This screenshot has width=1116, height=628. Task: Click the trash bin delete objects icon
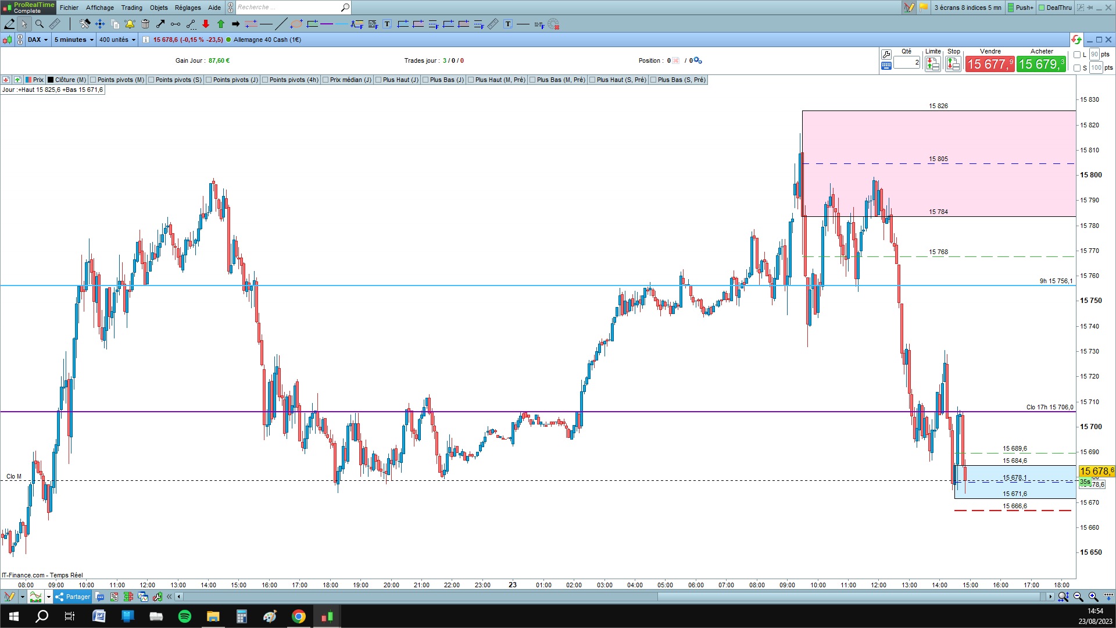(x=145, y=24)
